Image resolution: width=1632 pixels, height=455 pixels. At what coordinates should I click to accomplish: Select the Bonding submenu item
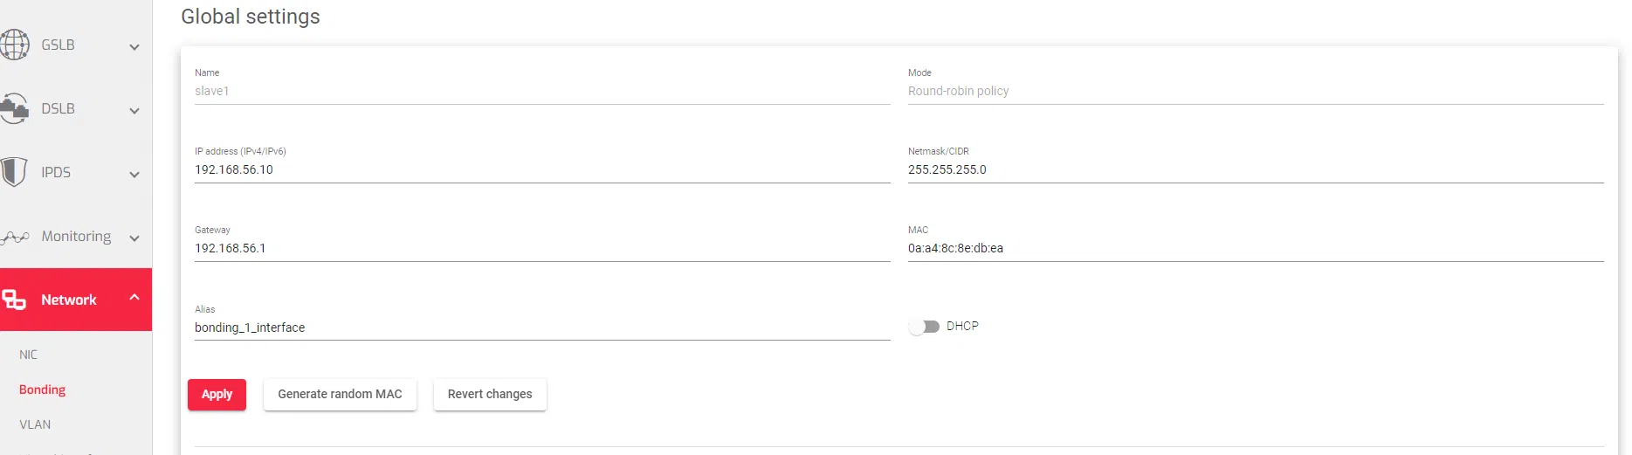(x=43, y=390)
